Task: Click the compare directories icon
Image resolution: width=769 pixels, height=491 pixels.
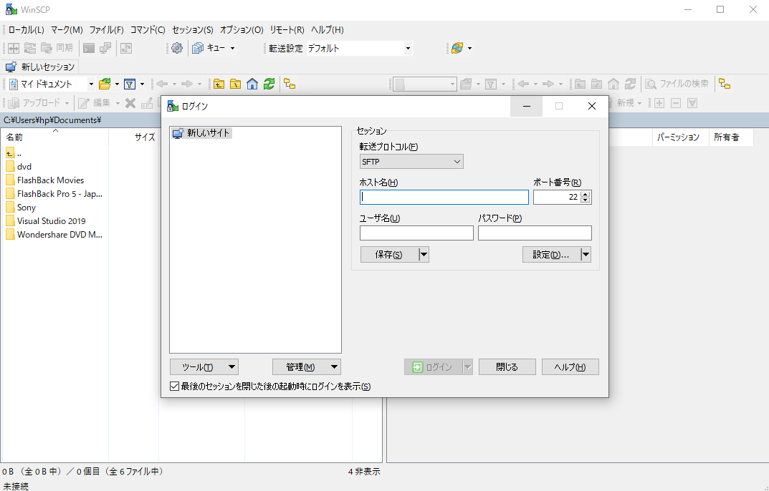Action: click(x=14, y=48)
